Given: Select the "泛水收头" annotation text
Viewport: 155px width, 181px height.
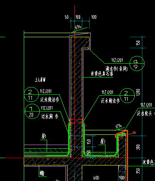Looking at the screenshot, I should click(144, 113).
